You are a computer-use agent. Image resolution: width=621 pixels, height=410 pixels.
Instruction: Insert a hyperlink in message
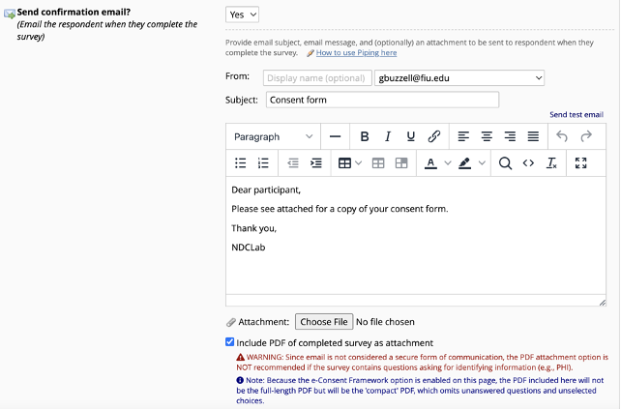point(434,136)
